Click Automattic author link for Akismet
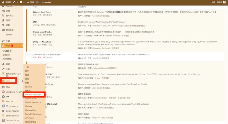 pyautogui.click(x=96, y=16)
